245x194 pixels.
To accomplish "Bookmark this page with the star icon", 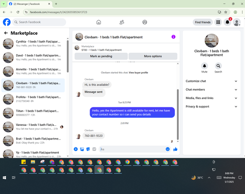I will [226, 12].
